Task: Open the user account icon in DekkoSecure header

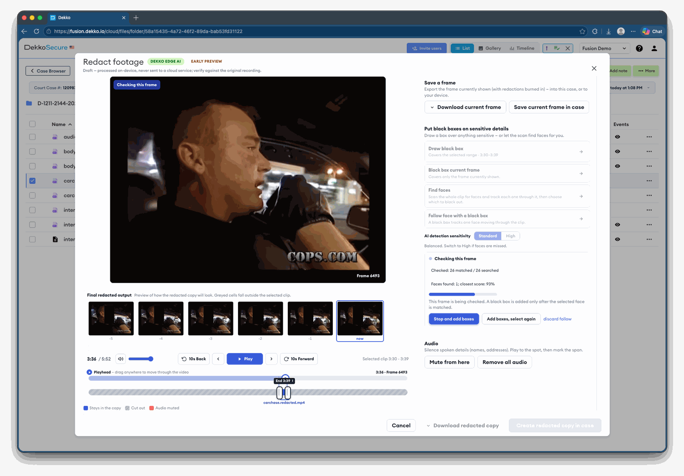Action: (x=654, y=48)
